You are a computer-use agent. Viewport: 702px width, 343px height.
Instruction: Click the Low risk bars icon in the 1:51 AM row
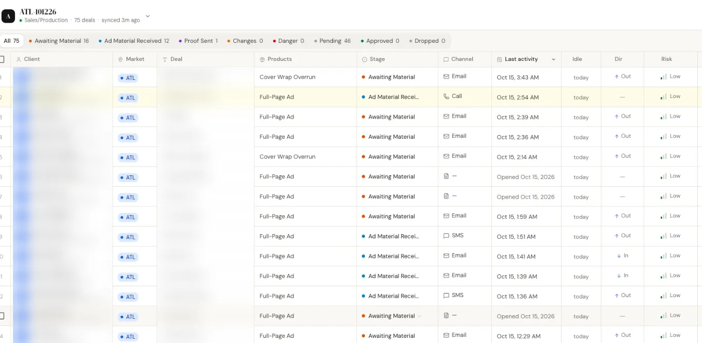point(663,236)
